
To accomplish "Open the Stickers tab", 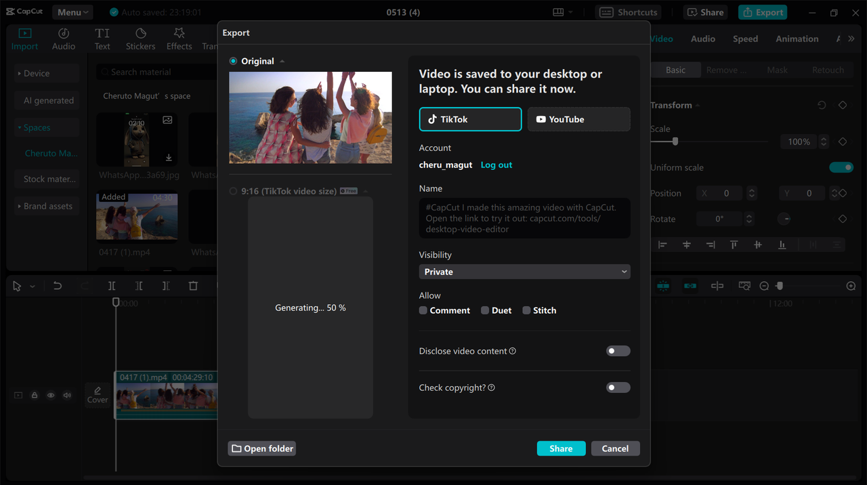I will pyautogui.click(x=140, y=39).
